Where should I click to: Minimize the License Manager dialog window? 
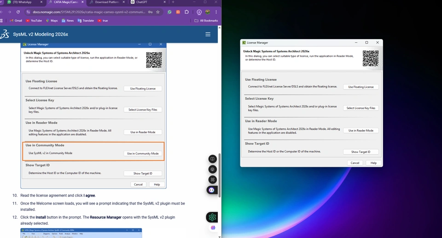pyautogui.click(x=356, y=42)
